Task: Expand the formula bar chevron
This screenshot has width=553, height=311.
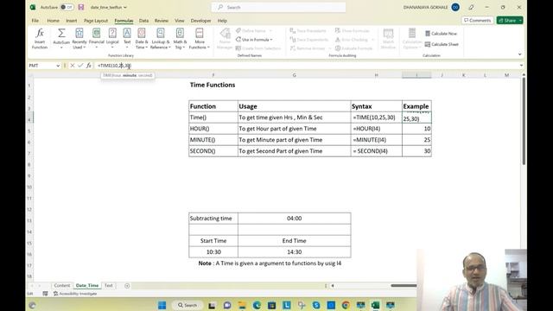Action: pos(521,66)
